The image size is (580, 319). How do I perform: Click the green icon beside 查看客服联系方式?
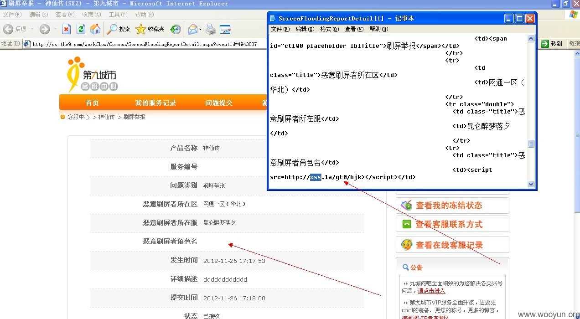406,224
